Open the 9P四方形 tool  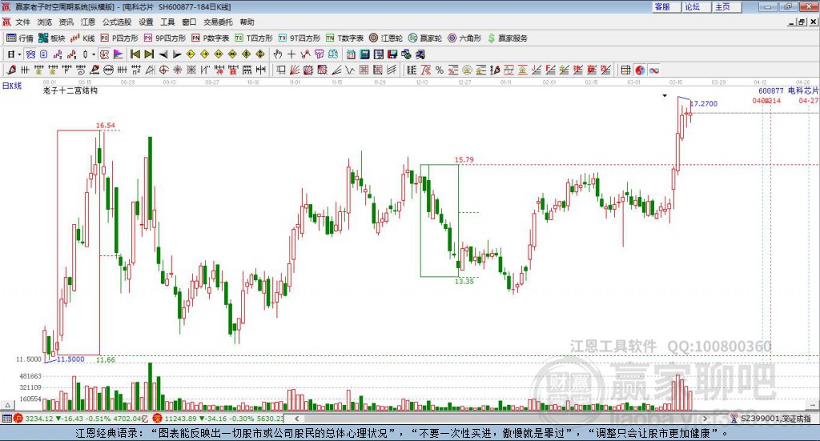tap(165, 38)
